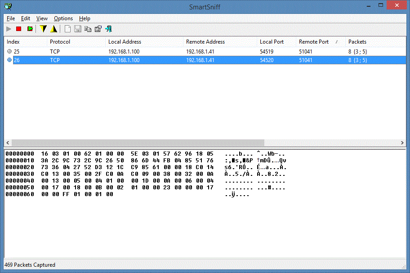The height and width of the screenshot is (273, 410).
Task: Open the Edit menu
Action: click(25, 18)
